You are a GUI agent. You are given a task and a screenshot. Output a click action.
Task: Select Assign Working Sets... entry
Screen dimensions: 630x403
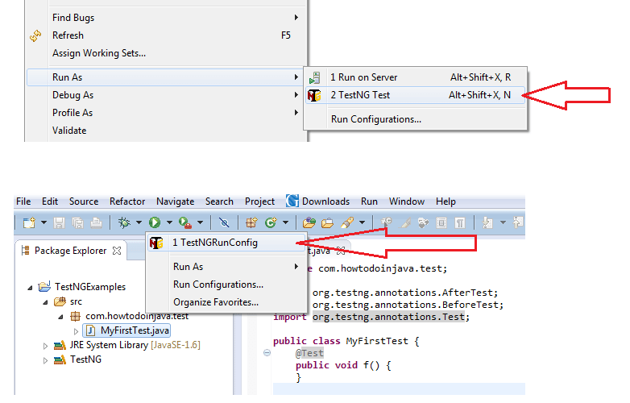pyautogui.click(x=165, y=53)
